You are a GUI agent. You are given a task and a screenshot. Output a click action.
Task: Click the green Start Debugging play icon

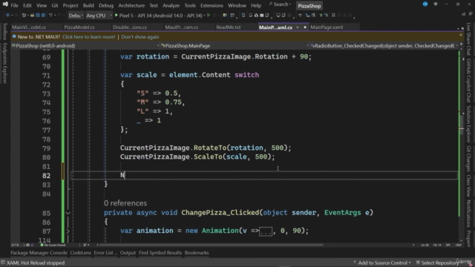(x=116, y=15)
